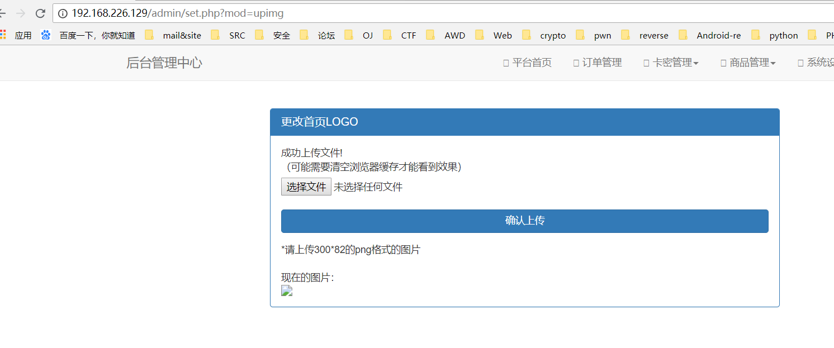The height and width of the screenshot is (348, 834).
Task: Open the 订单管理 nav item
Action: [598, 63]
